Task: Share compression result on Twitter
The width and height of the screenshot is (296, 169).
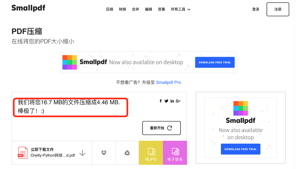Action: 166,101
